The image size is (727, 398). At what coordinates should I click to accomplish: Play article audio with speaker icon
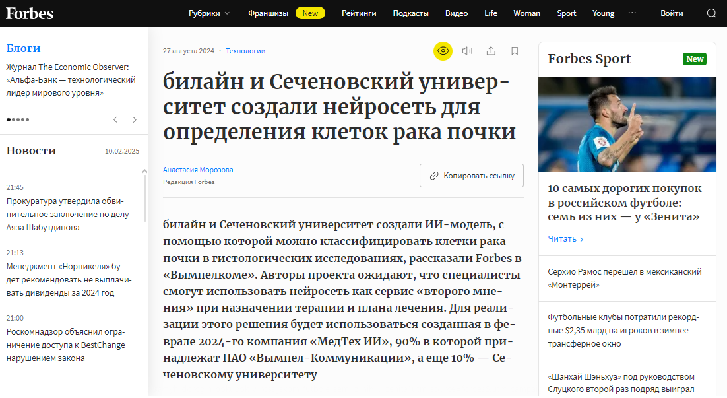(x=467, y=51)
